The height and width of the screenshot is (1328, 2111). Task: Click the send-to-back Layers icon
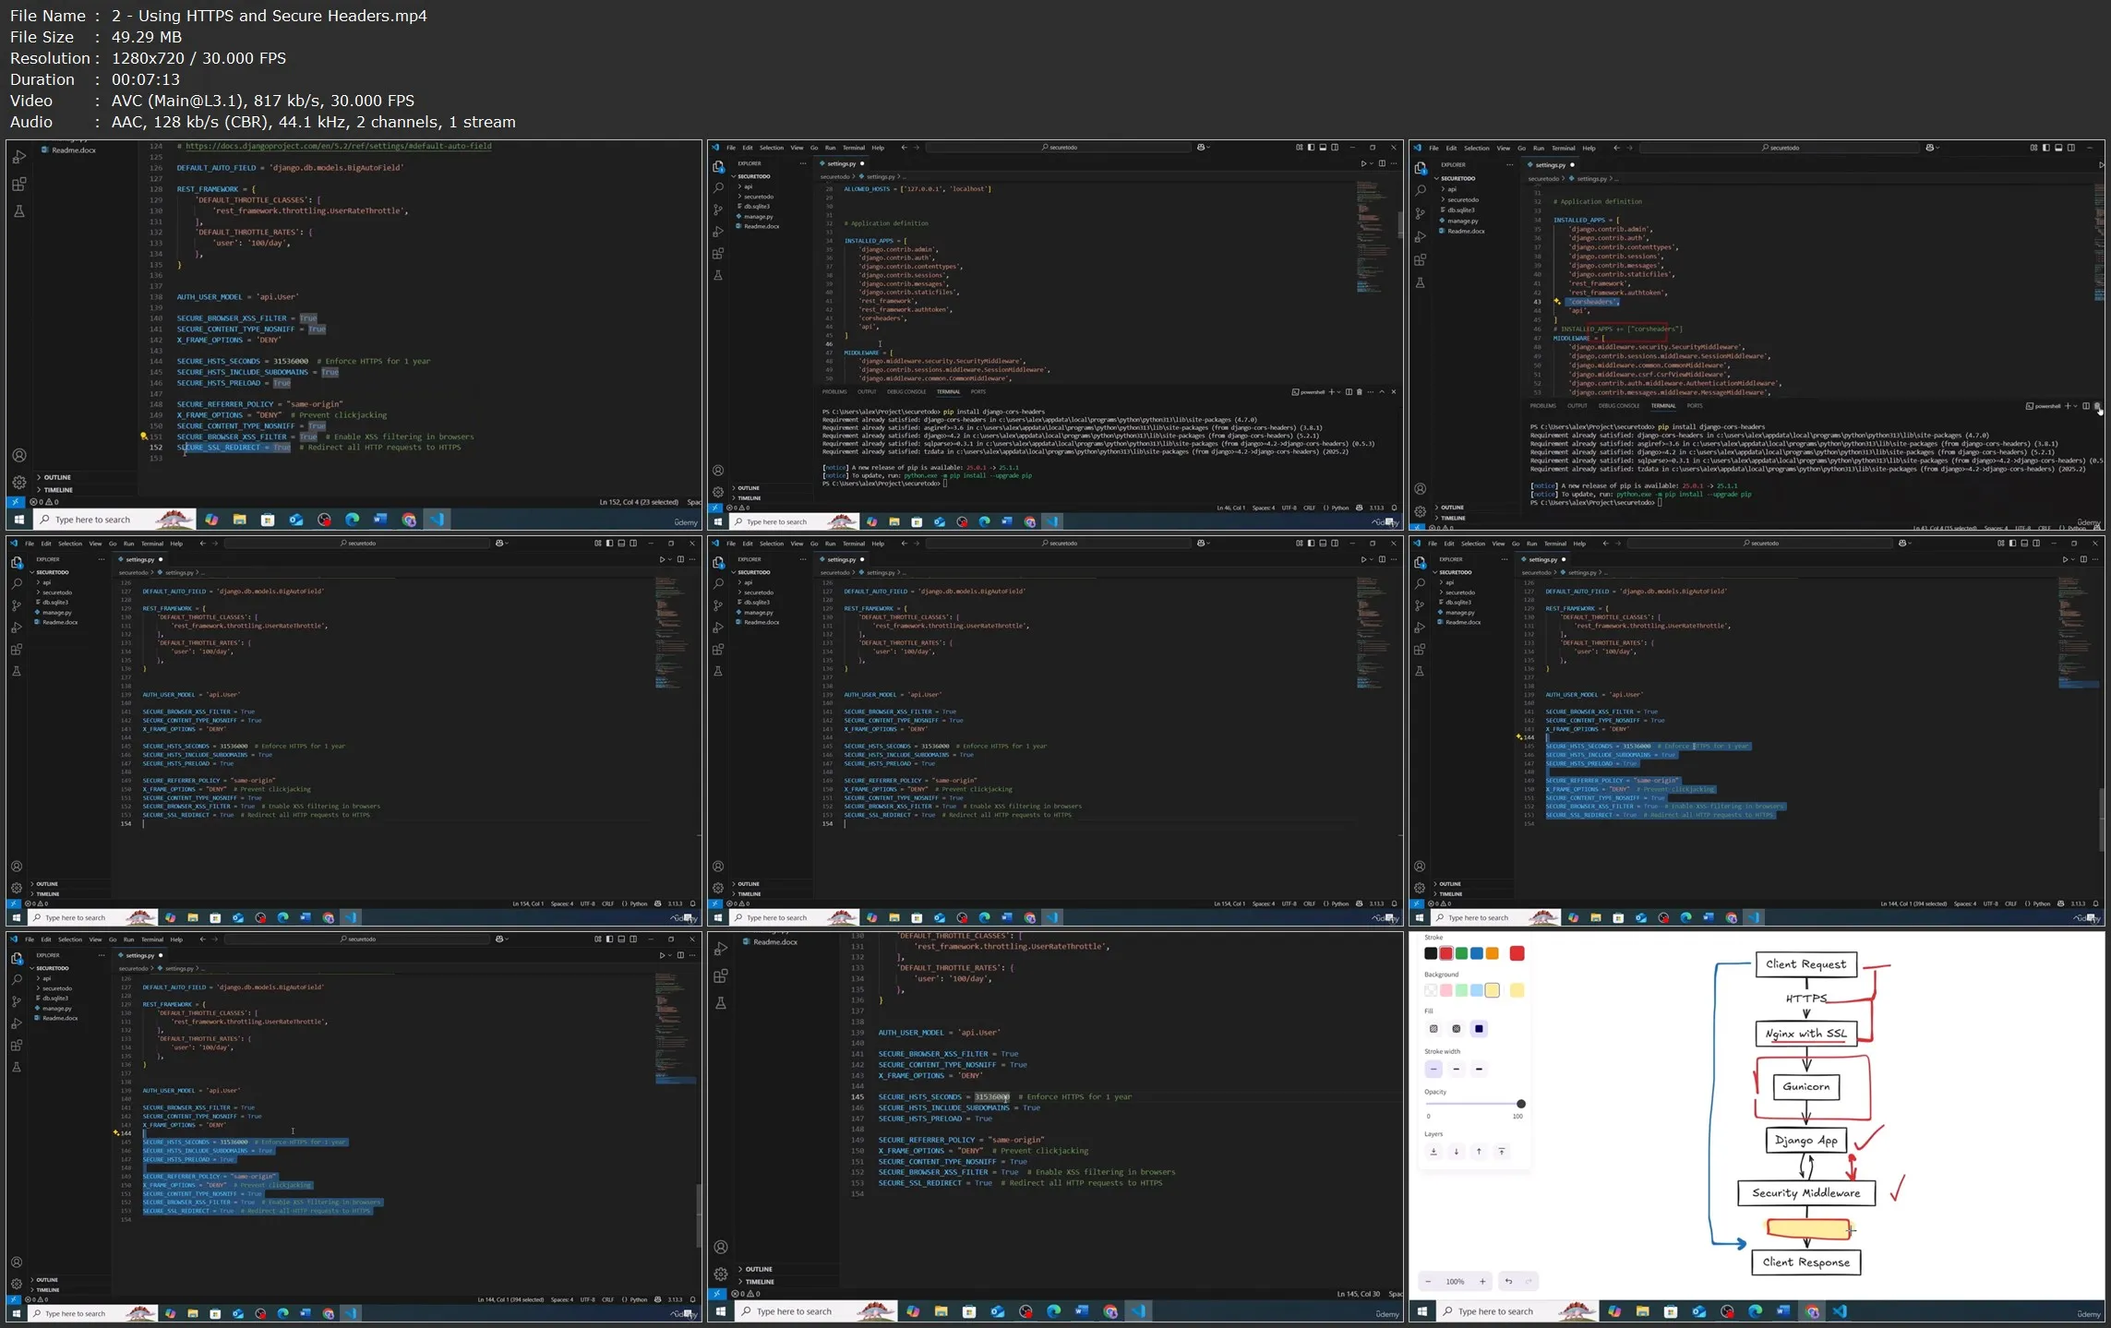click(1433, 1152)
